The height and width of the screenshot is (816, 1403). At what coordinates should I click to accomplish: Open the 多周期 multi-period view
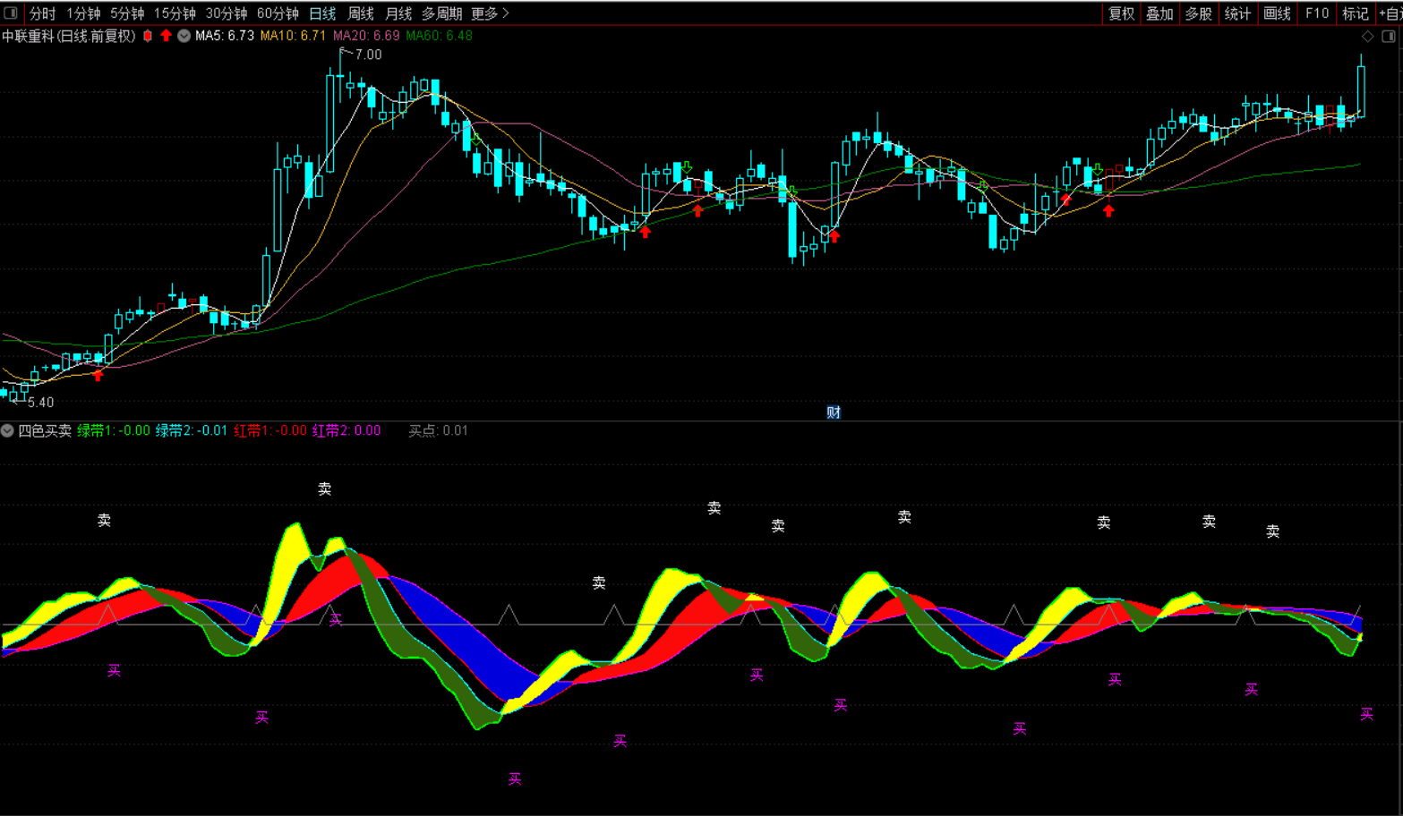(x=441, y=13)
